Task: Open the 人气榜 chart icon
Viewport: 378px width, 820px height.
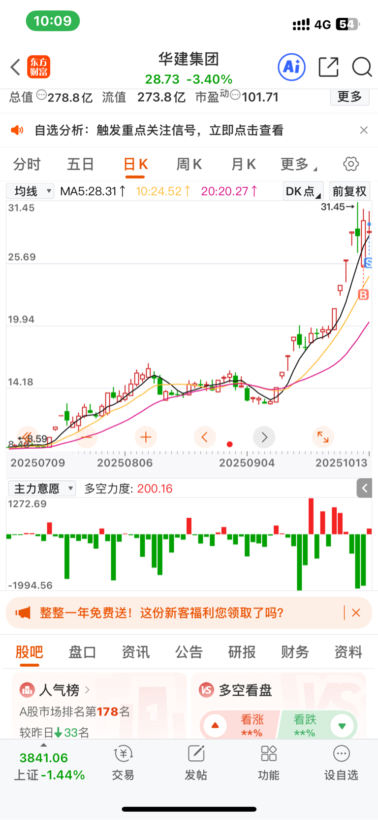Action: pos(27,689)
